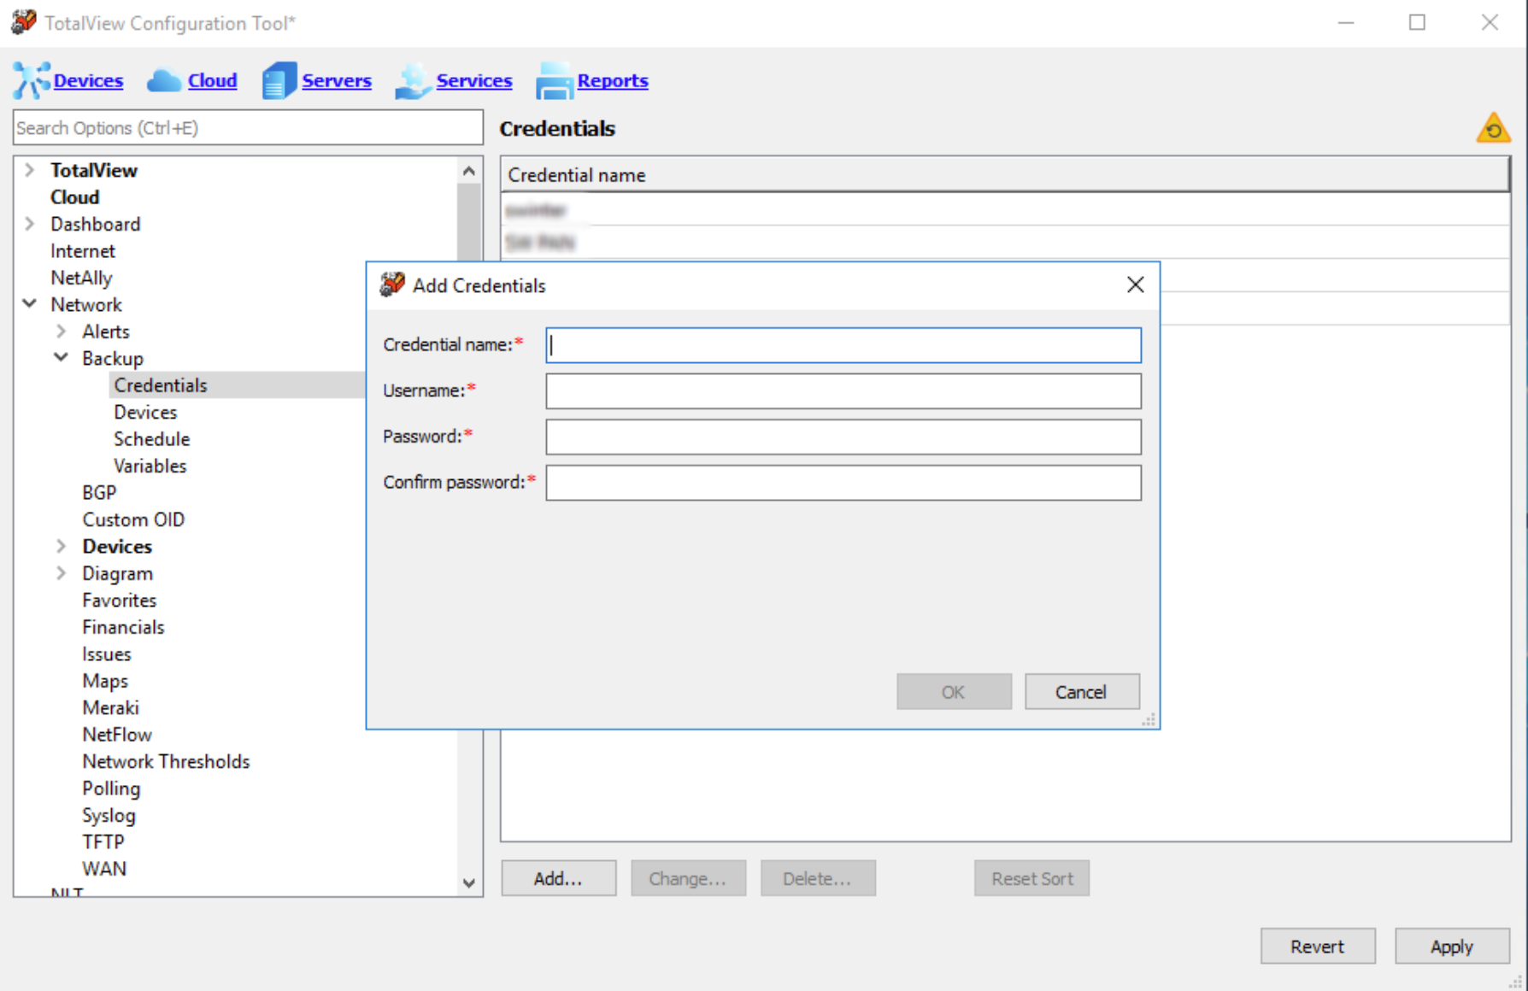This screenshot has height=991, width=1528.
Task: Click the Devices network icon in toolbar
Action: pos(31,80)
